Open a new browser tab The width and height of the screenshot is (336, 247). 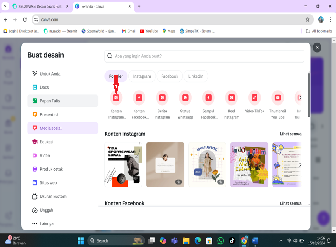[x=139, y=6]
